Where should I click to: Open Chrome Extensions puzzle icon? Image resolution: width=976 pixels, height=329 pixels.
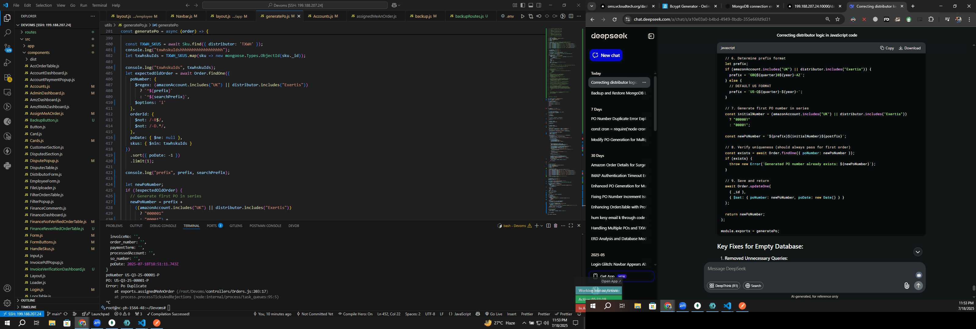point(931,19)
